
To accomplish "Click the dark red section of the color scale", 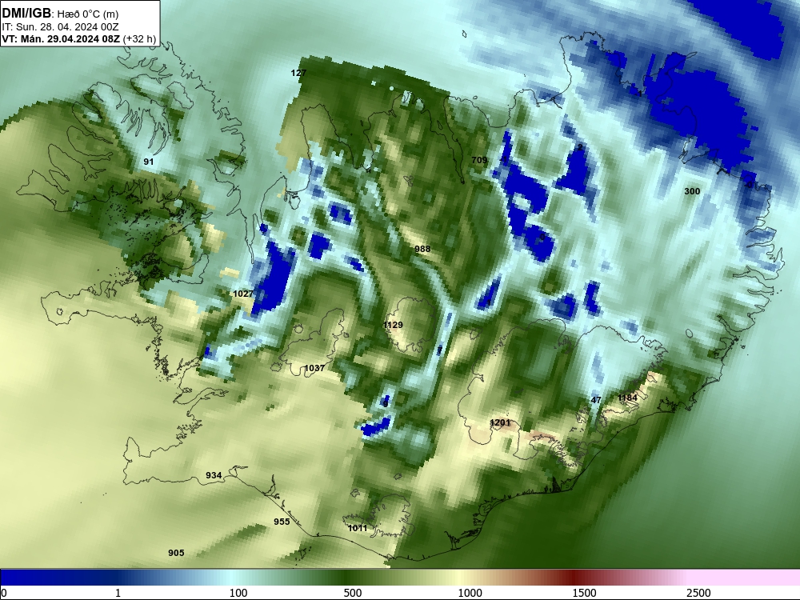I will 574,578.
